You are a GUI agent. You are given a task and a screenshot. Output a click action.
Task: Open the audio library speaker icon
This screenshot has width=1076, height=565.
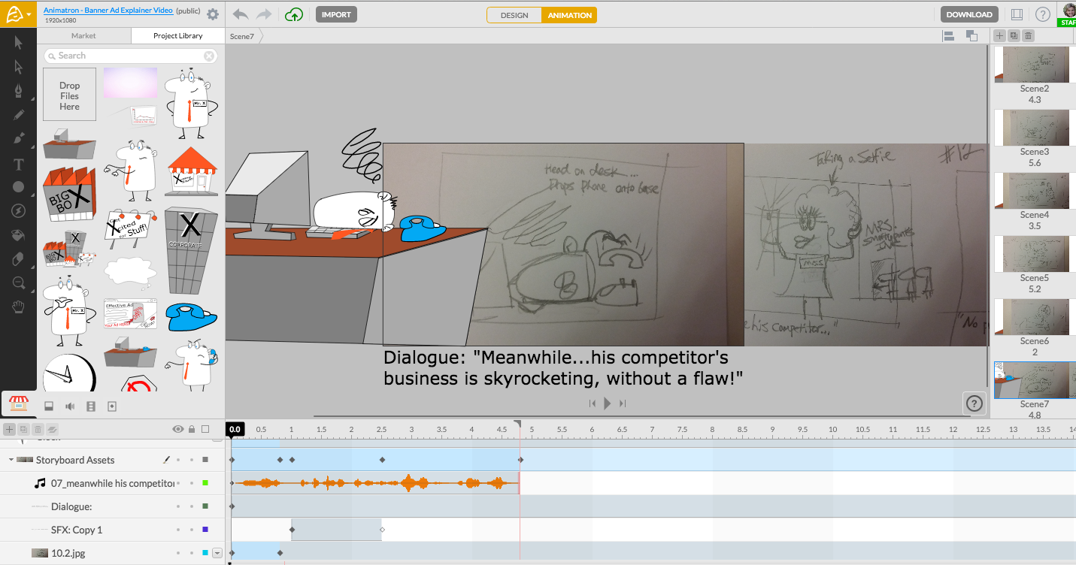point(70,406)
